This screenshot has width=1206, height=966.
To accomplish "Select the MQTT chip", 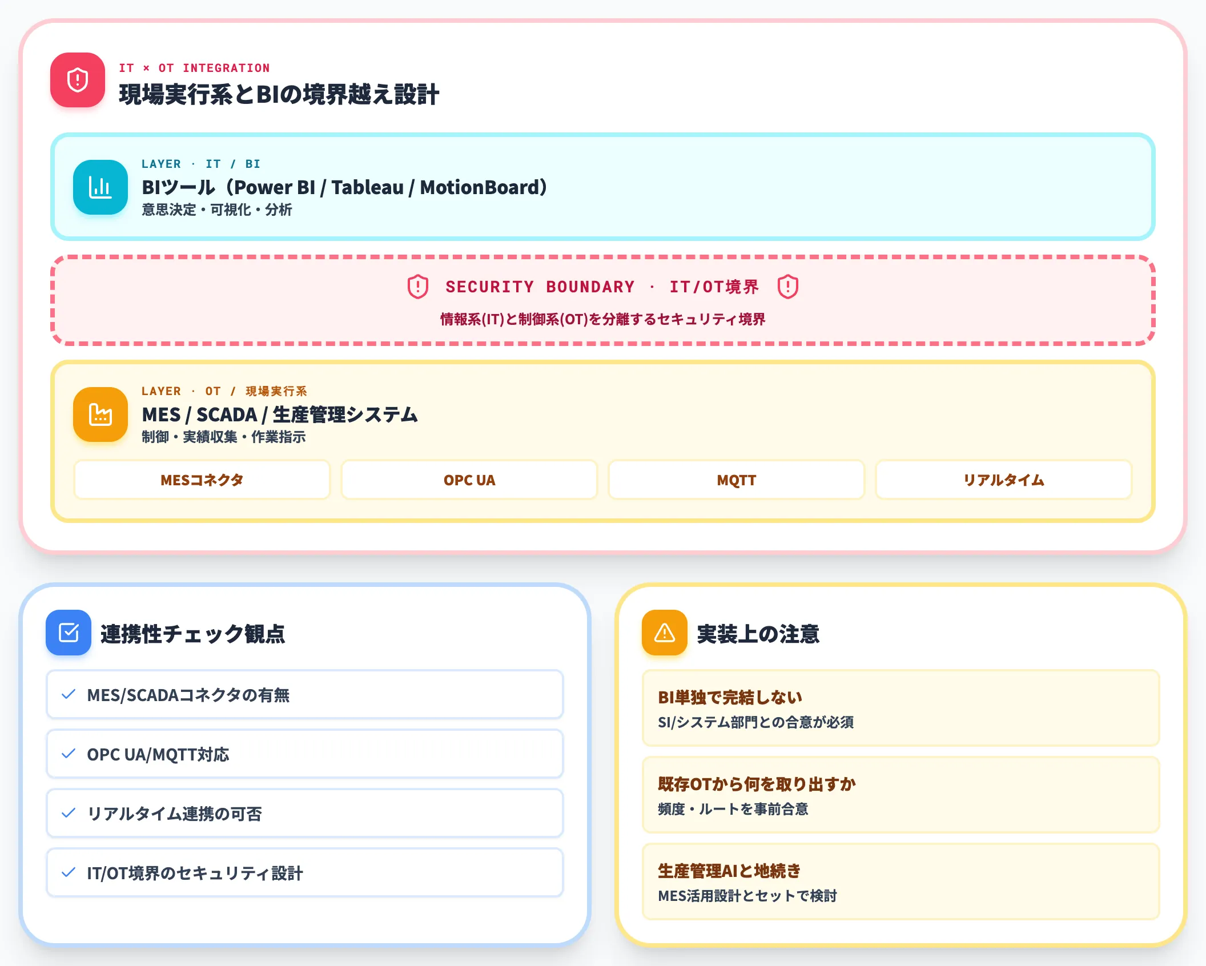I will point(737,480).
